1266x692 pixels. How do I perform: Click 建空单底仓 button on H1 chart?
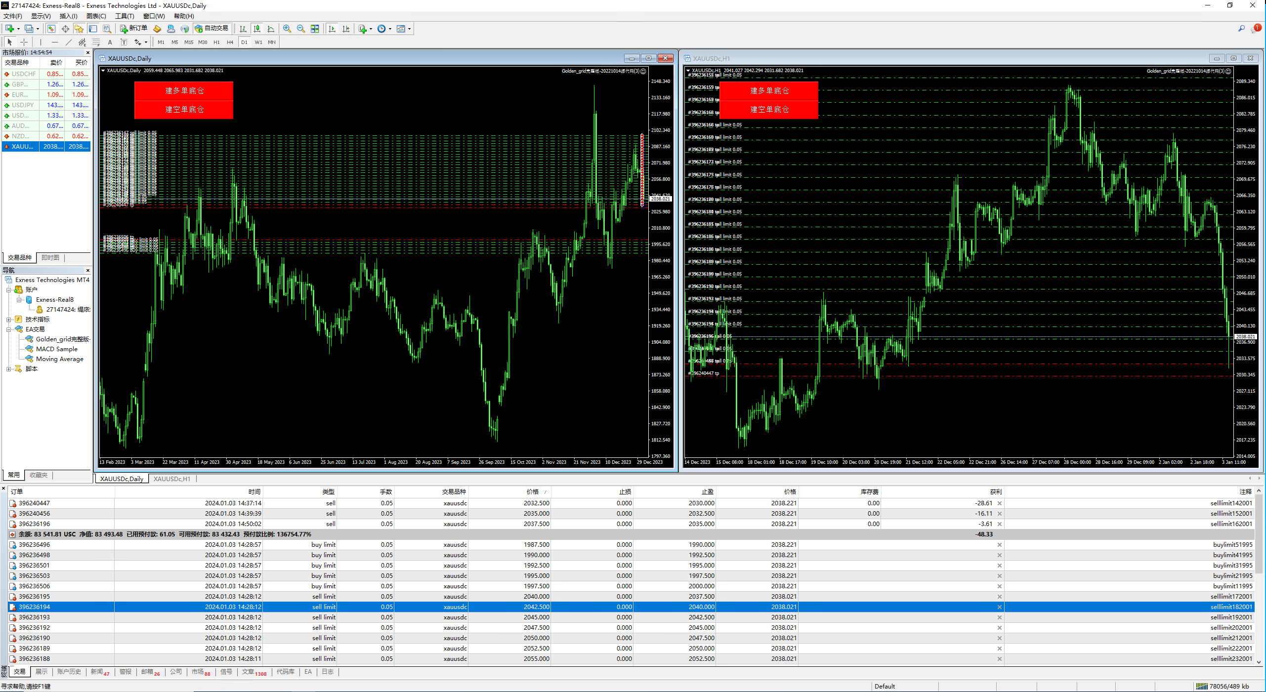pyautogui.click(x=768, y=110)
